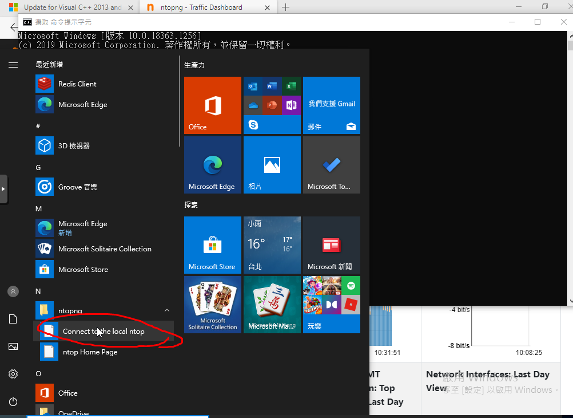The height and width of the screenshot is (418, 573).
Task: Launch Groove 音樂 app
Action: pyautogui.click(x=104, y=187)
